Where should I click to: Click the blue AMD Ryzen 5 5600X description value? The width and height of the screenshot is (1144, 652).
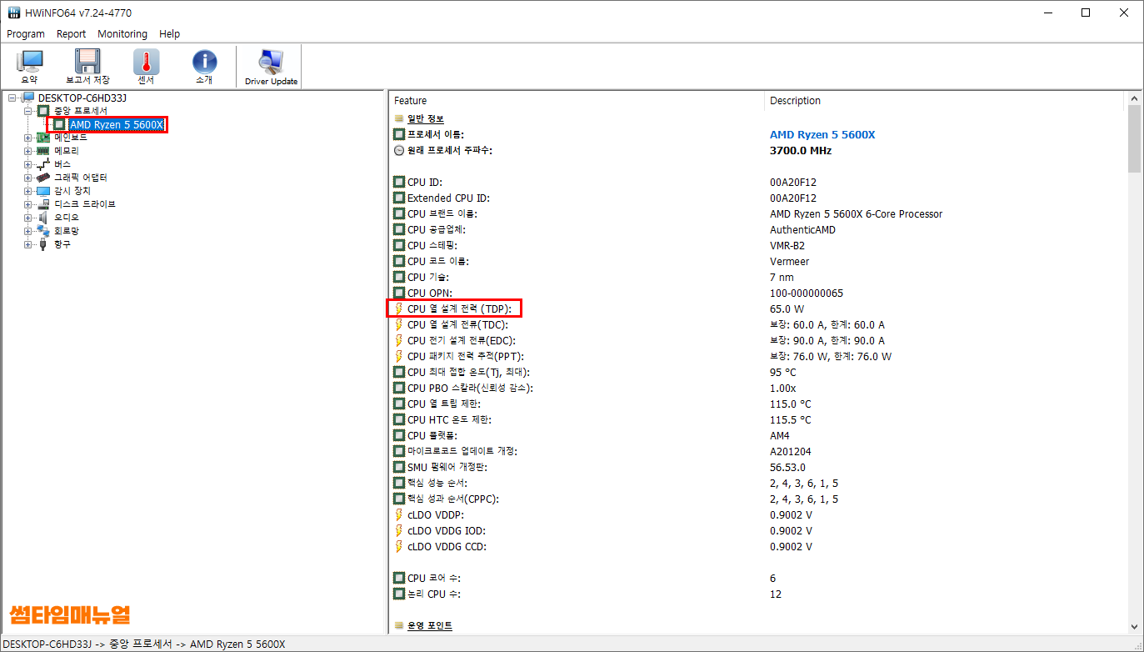click(822, 134)
